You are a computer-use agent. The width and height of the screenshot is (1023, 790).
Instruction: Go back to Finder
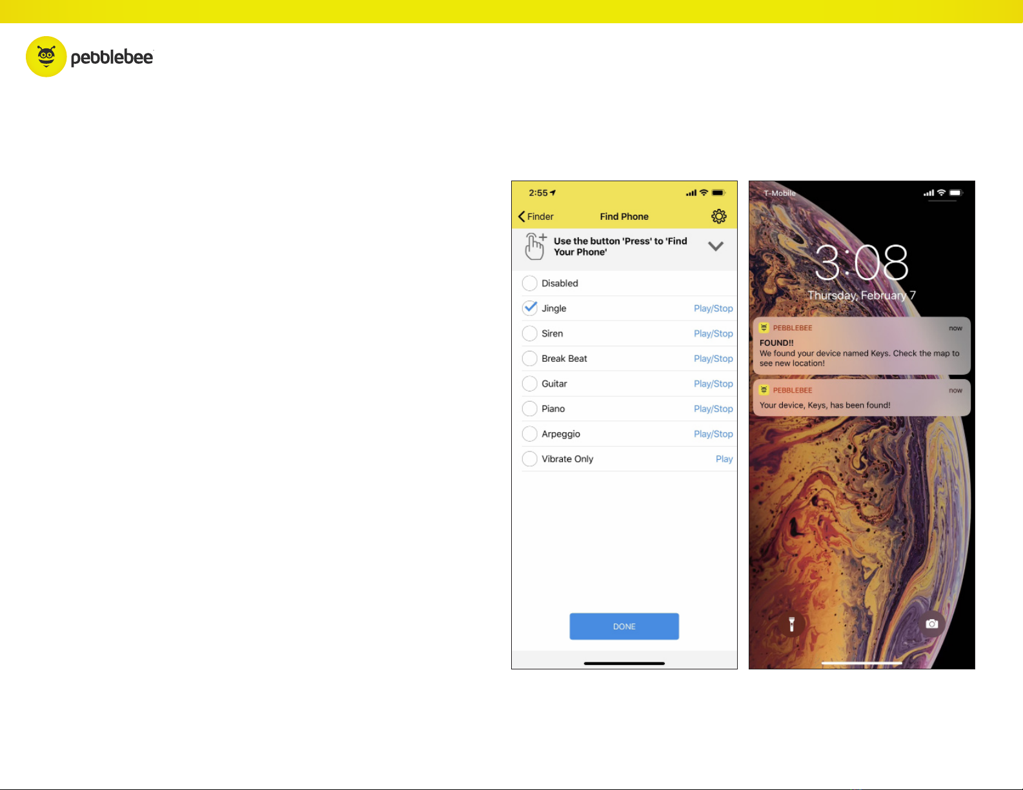pos(536,217)
